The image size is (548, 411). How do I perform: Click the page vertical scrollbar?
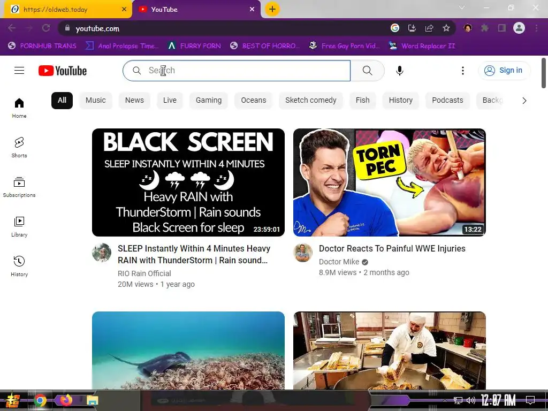click(x=544, y=73)
